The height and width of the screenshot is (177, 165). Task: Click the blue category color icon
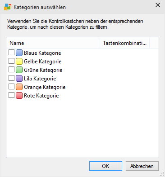tap(19, 53)
